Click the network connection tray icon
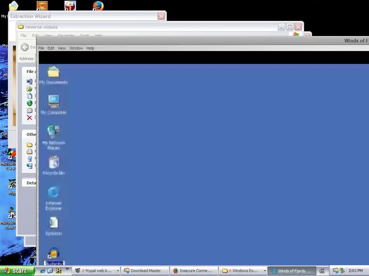 click(x=342, y=271)
